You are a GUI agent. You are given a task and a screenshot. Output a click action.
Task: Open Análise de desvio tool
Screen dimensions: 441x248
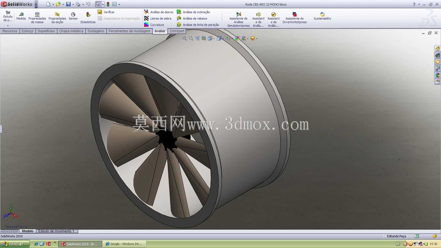159,12
